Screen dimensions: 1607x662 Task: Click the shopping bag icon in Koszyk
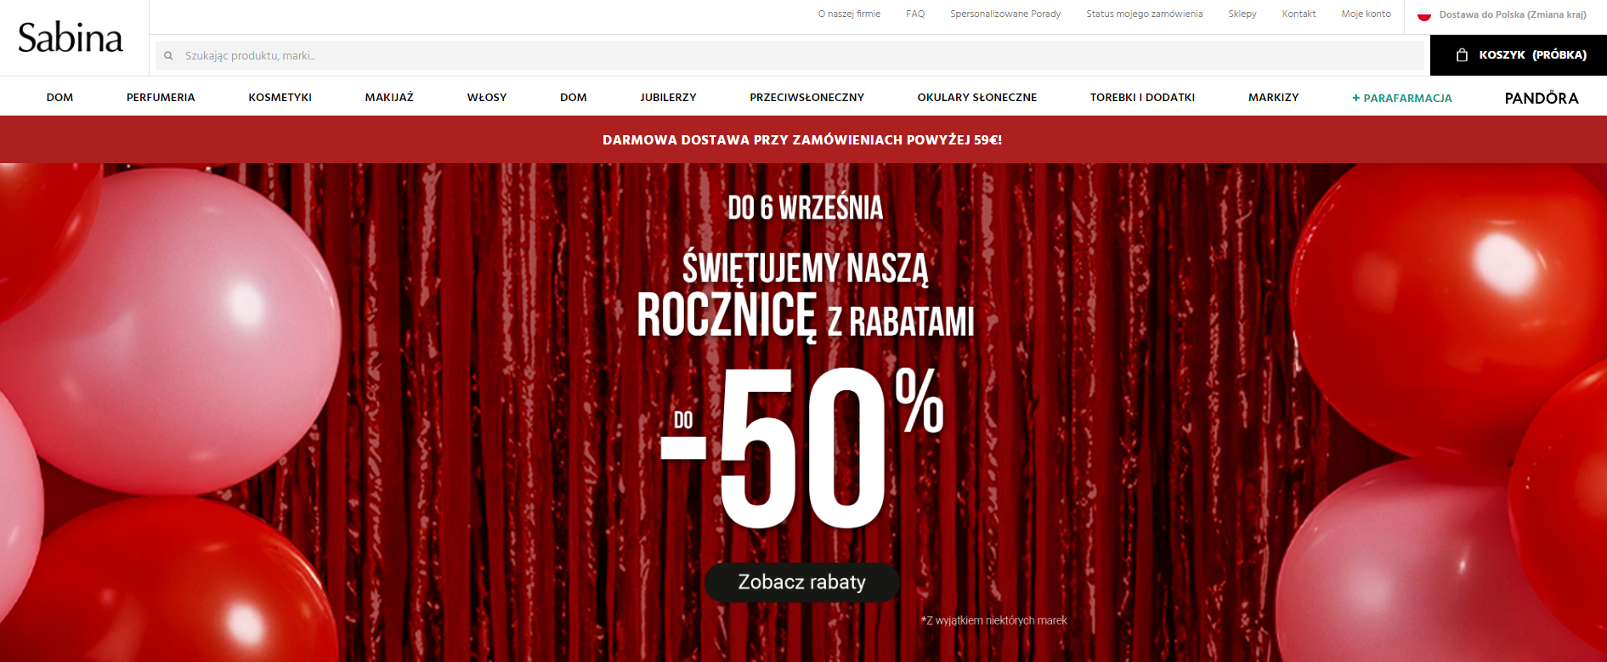pyautogui.click(x=1462, y=55)
